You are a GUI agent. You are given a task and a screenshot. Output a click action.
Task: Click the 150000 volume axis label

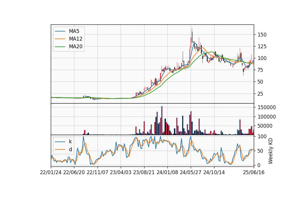pos(267,108)
